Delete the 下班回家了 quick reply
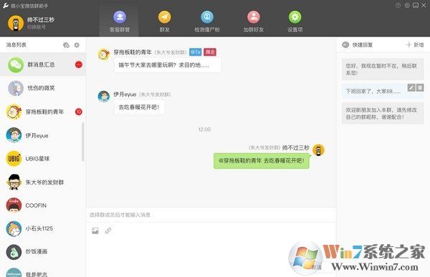 (x=420, y=87)
